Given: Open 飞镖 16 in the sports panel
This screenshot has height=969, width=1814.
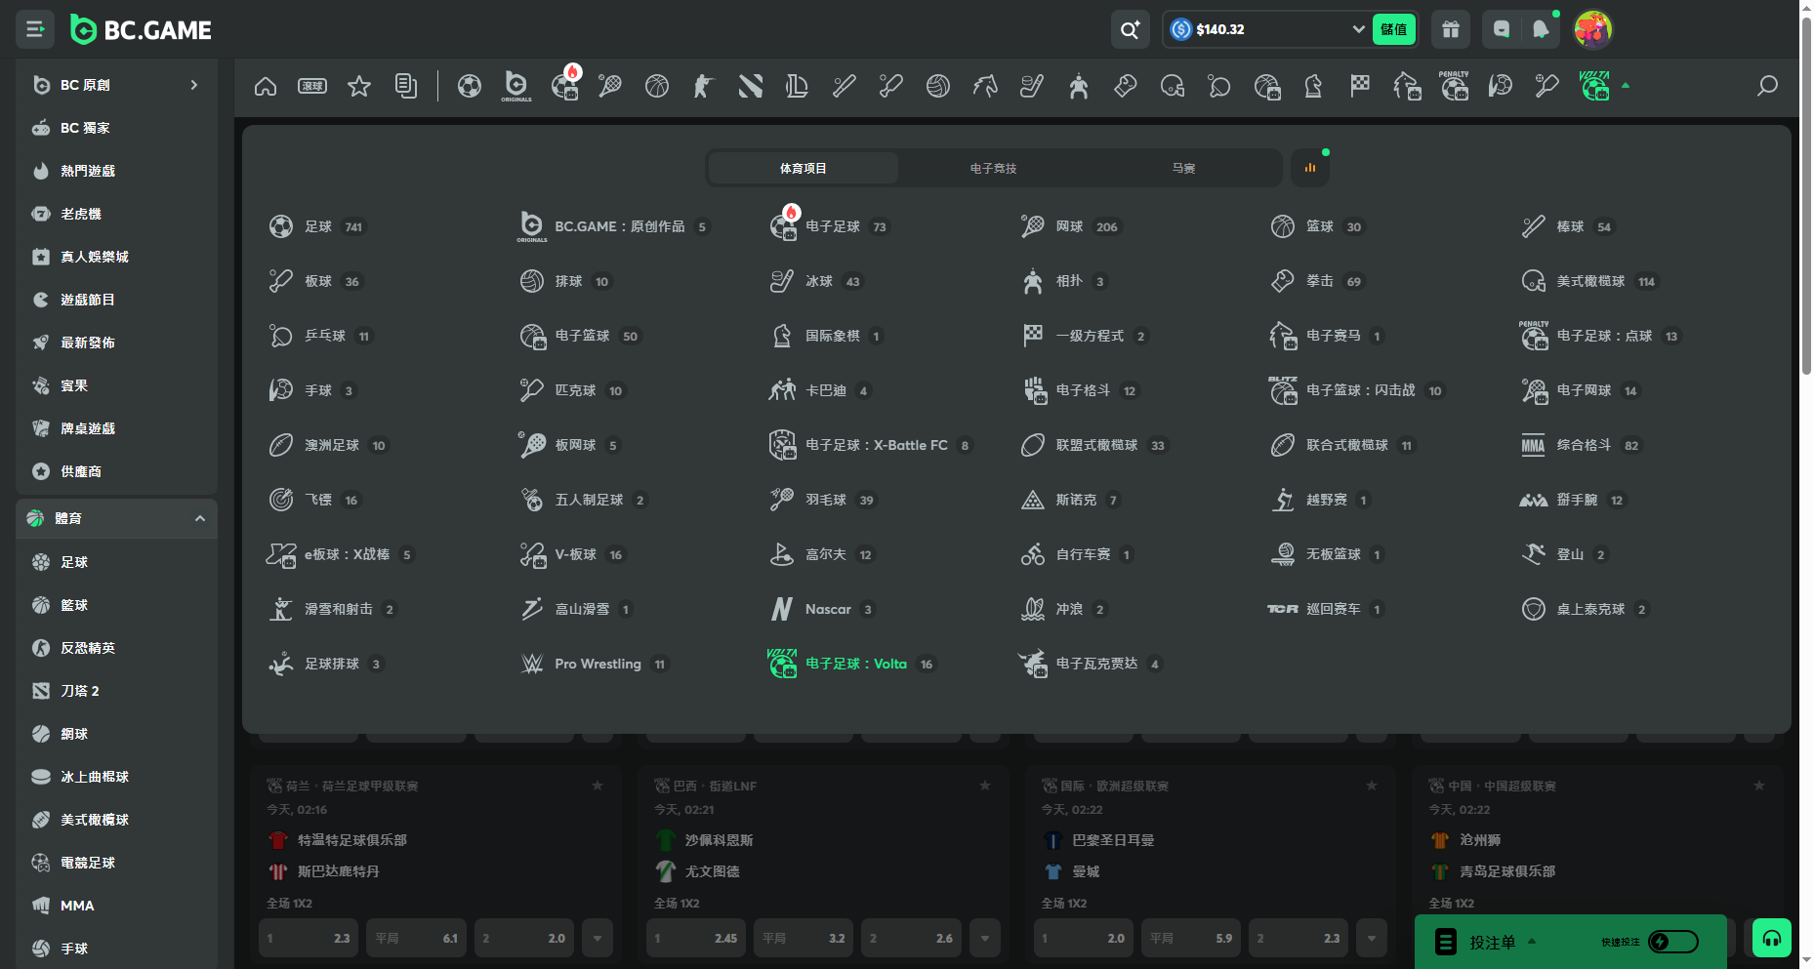Looking at the screenshot, I should [x=315, y=500].
